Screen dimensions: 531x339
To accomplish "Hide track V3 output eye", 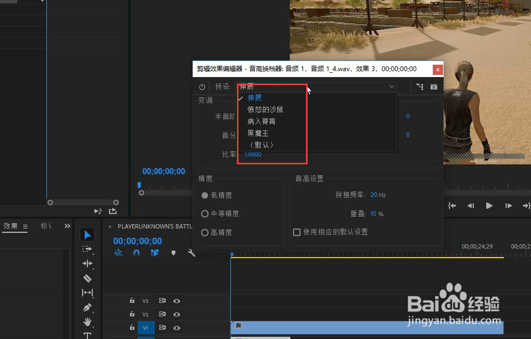I will (x=177, y=301).
